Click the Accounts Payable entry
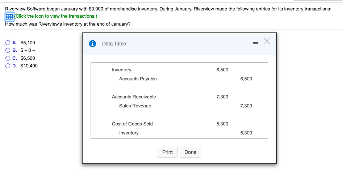The image size is (342, 177). point(138,79)
